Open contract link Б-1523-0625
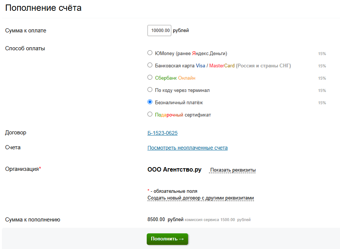Screen dimensions: 340x249 pos(162,133)
